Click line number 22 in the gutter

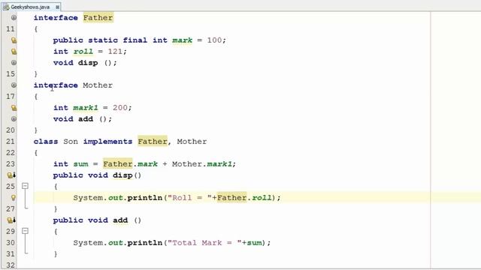10,153
